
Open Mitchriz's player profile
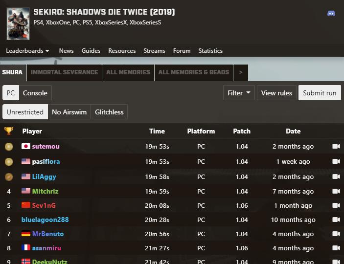pos(45,191)
